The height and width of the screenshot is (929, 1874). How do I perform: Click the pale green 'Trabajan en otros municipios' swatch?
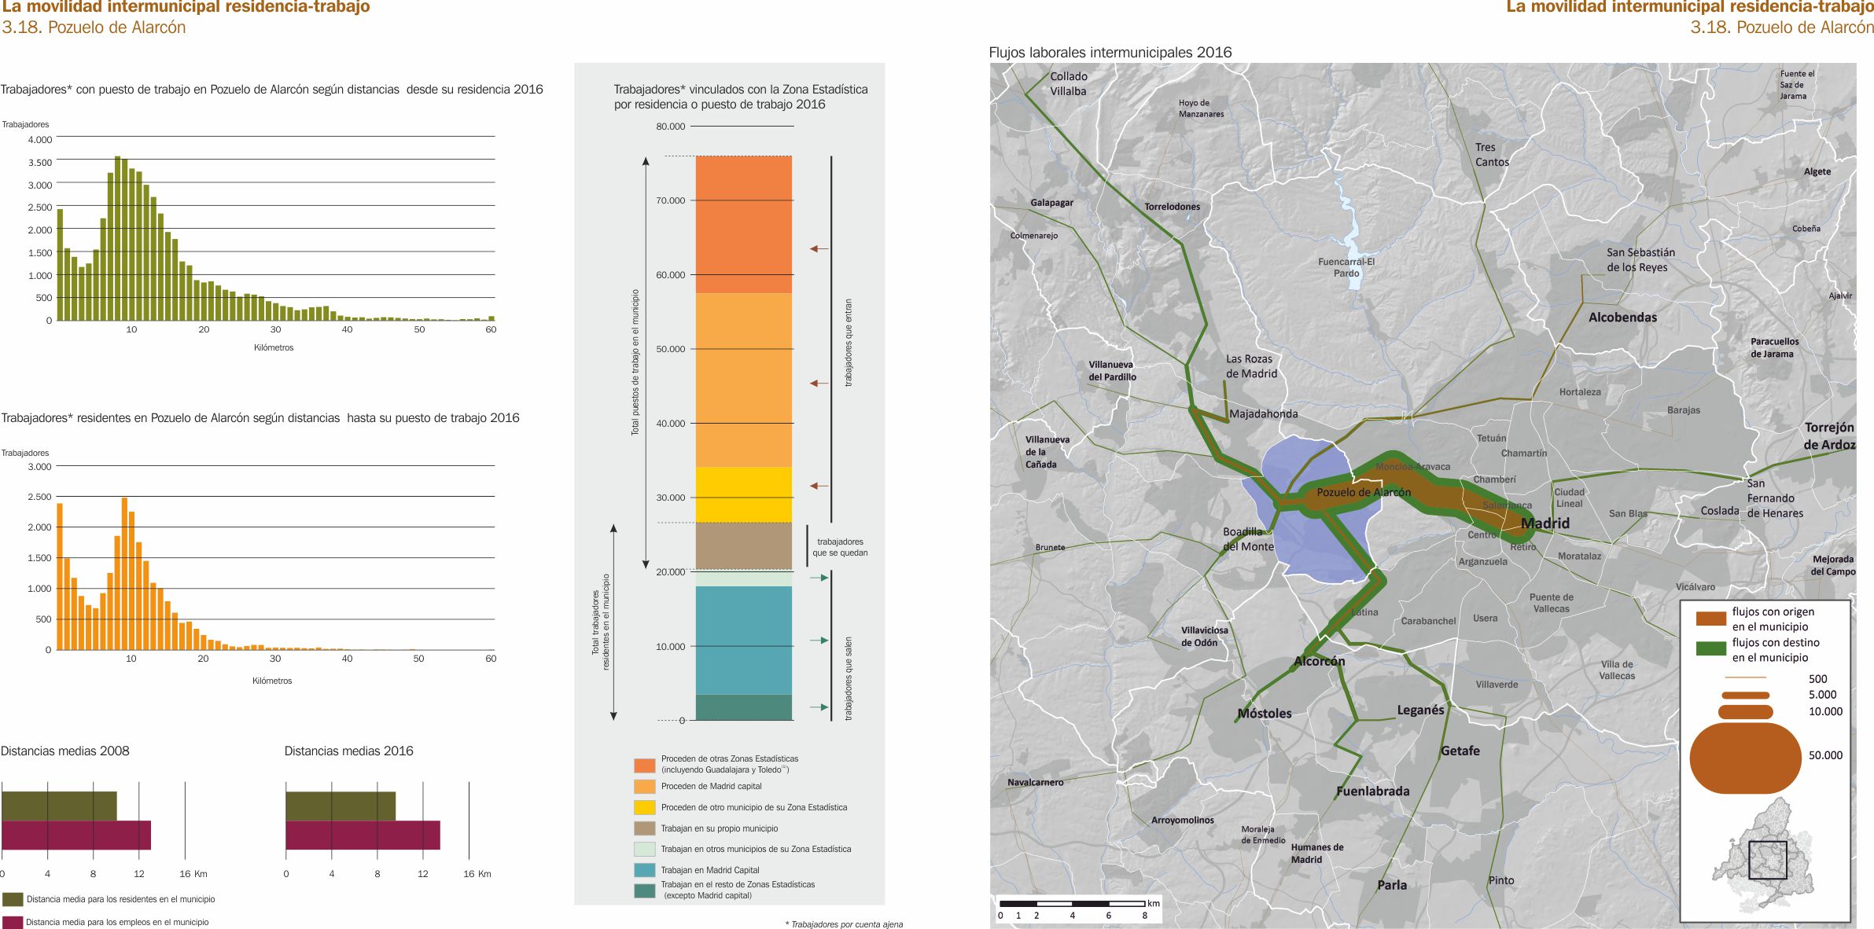[x=644, y=849]
